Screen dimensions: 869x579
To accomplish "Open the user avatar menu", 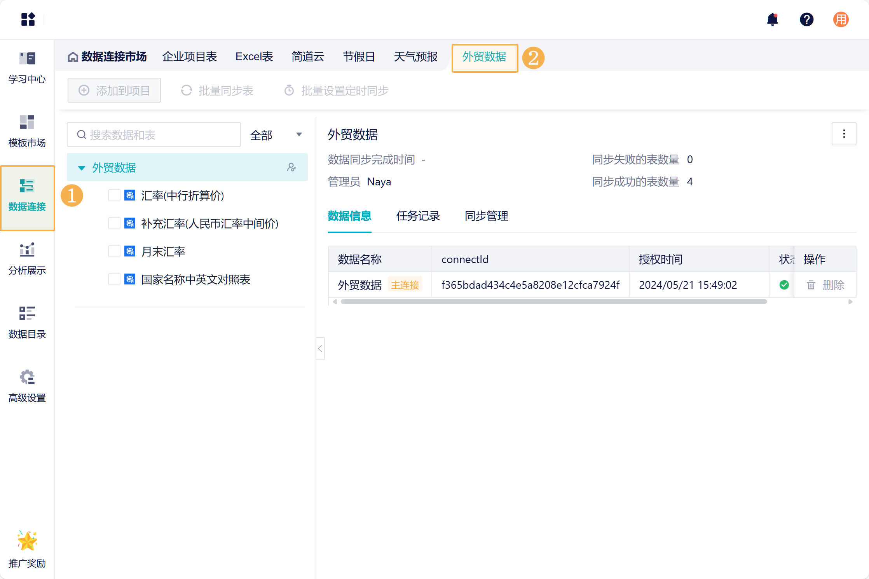I will 841,19.
